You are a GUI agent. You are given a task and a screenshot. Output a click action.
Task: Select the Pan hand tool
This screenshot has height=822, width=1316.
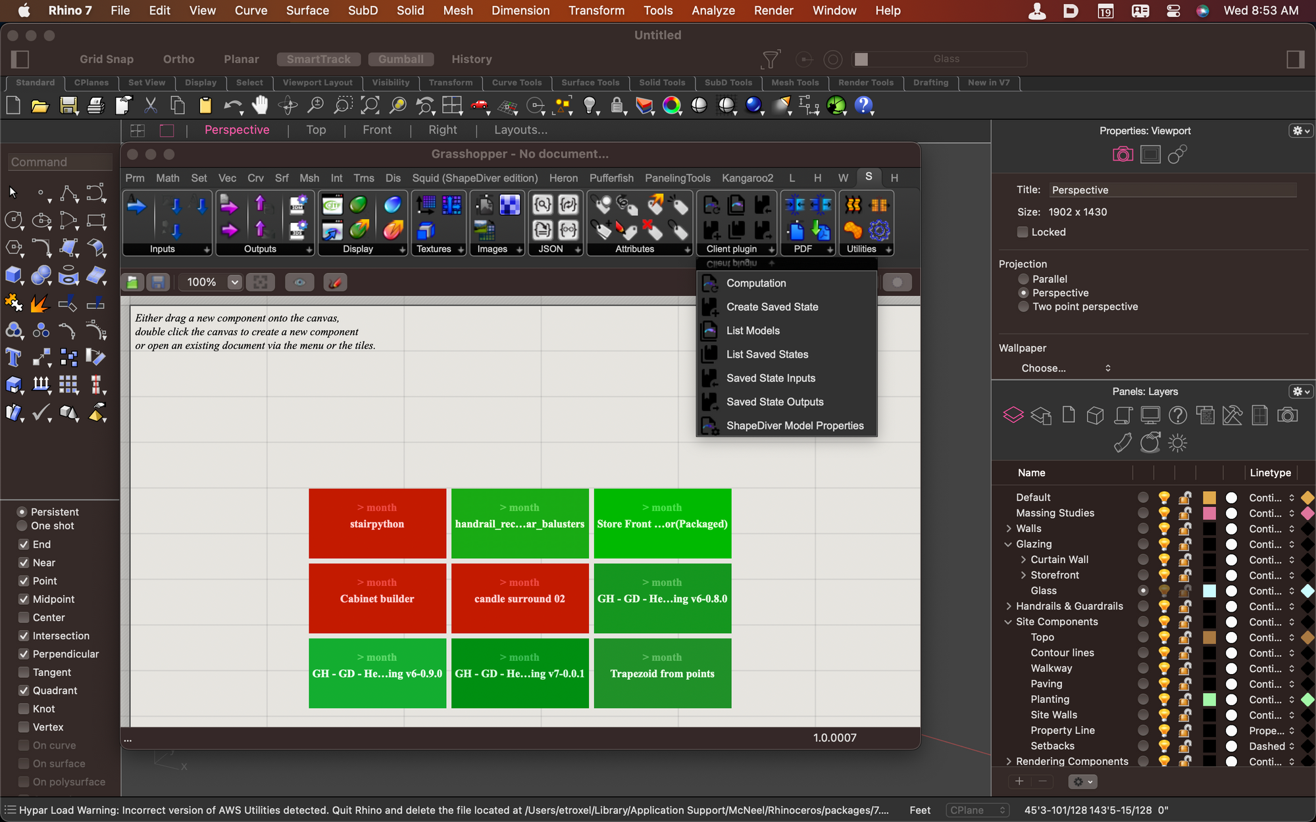click(x=261, y=106)
